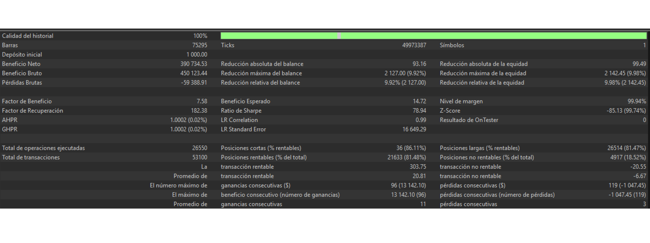This screenshot has height=243, width=650.
Task: Click the green history quality progress bar
Action: pyautogui.click(x=433, y=36)
